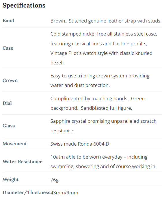Select the Glass row label
162x197 pixels.
click(9, 126)
